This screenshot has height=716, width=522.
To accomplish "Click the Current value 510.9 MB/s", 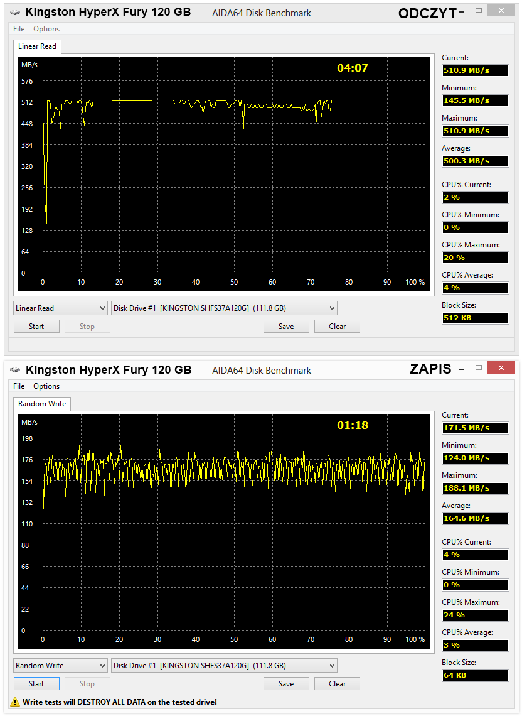I will [475, 71].
